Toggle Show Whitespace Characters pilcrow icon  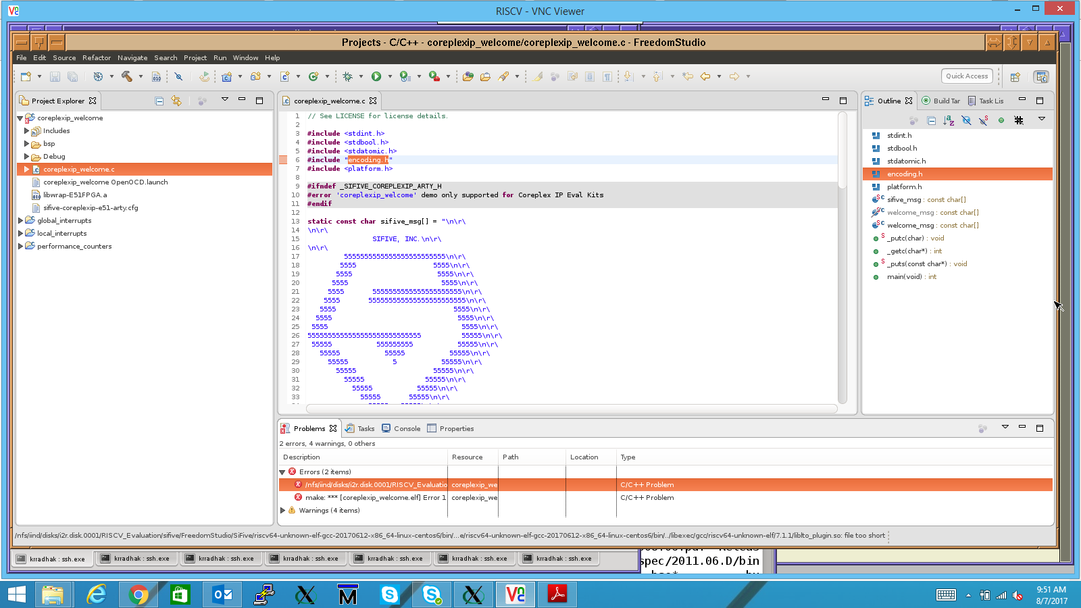607,76
